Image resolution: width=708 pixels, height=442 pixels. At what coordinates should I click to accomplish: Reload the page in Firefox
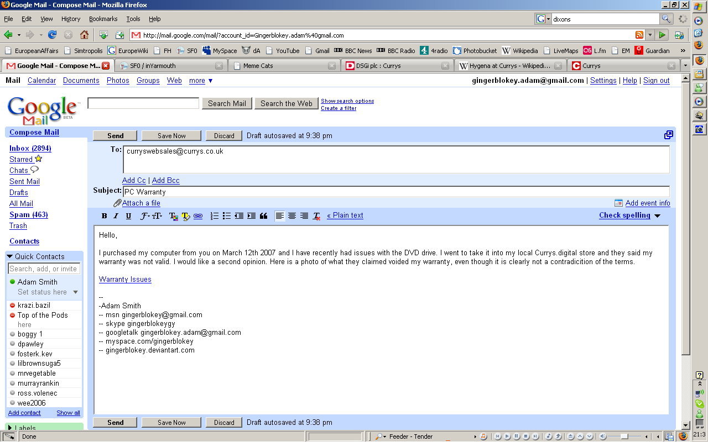(53, 35)
